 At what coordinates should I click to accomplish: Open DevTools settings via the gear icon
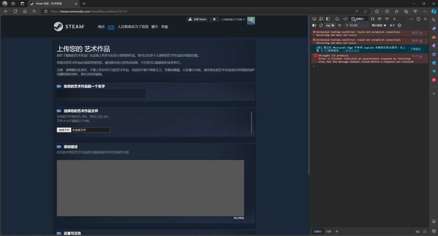pos(399,25)
